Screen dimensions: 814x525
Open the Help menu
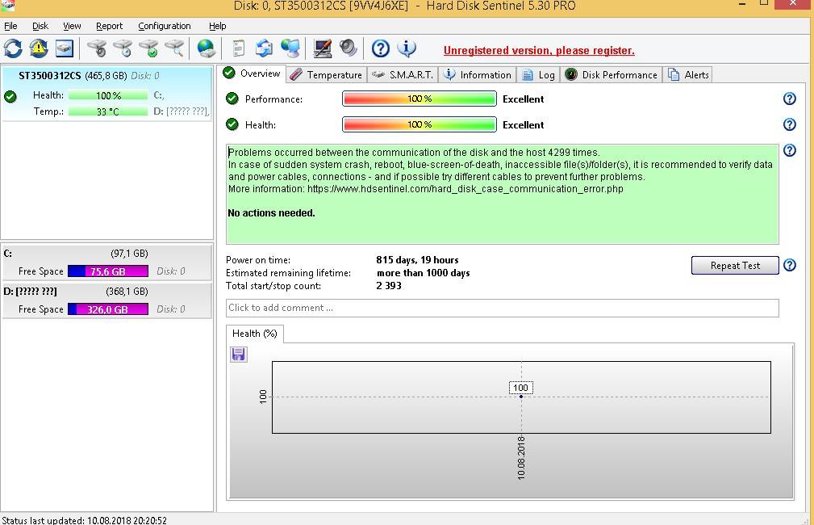tap(217, 26)
